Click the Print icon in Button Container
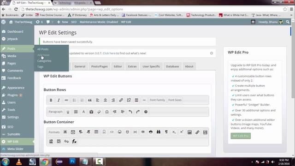The width and height of the screenshot is (295, 166). [x=151, y=132]
